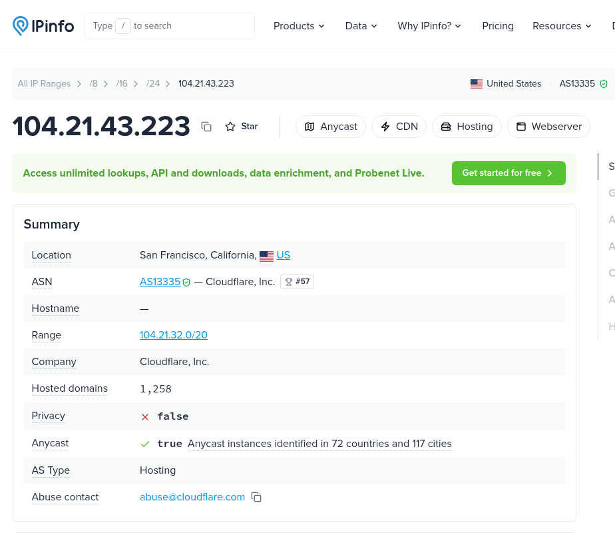The width and height of the screenshot is (615, 533).
Task: Click abuse@cloudflare.com email link
Action: [x=192, y=497]
